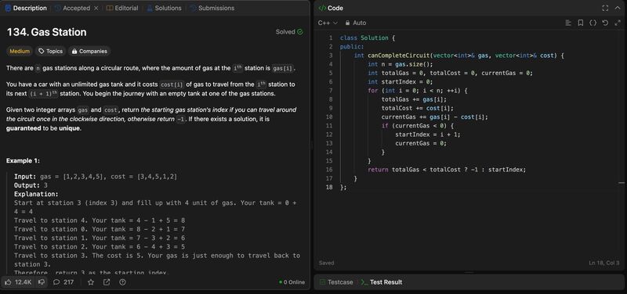The width and height of the screenshot is (627, 294).
Task: Click the Input gas and cost example line
Action: pyautogui.click(x=96, y=176)
